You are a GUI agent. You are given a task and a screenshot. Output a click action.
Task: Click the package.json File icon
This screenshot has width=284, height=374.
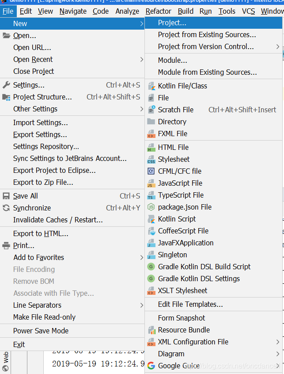tap(151, 207)
